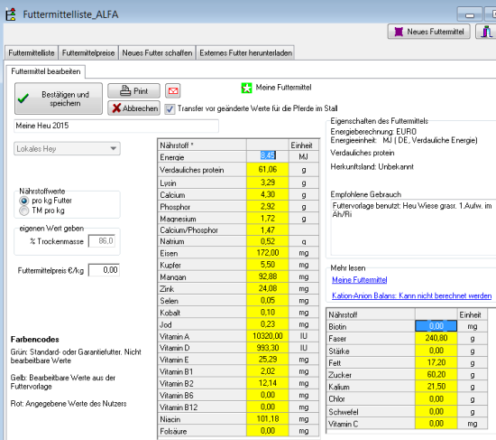
Task: Click the Magnesium value 1,72
Action: (x=268, y=219)
